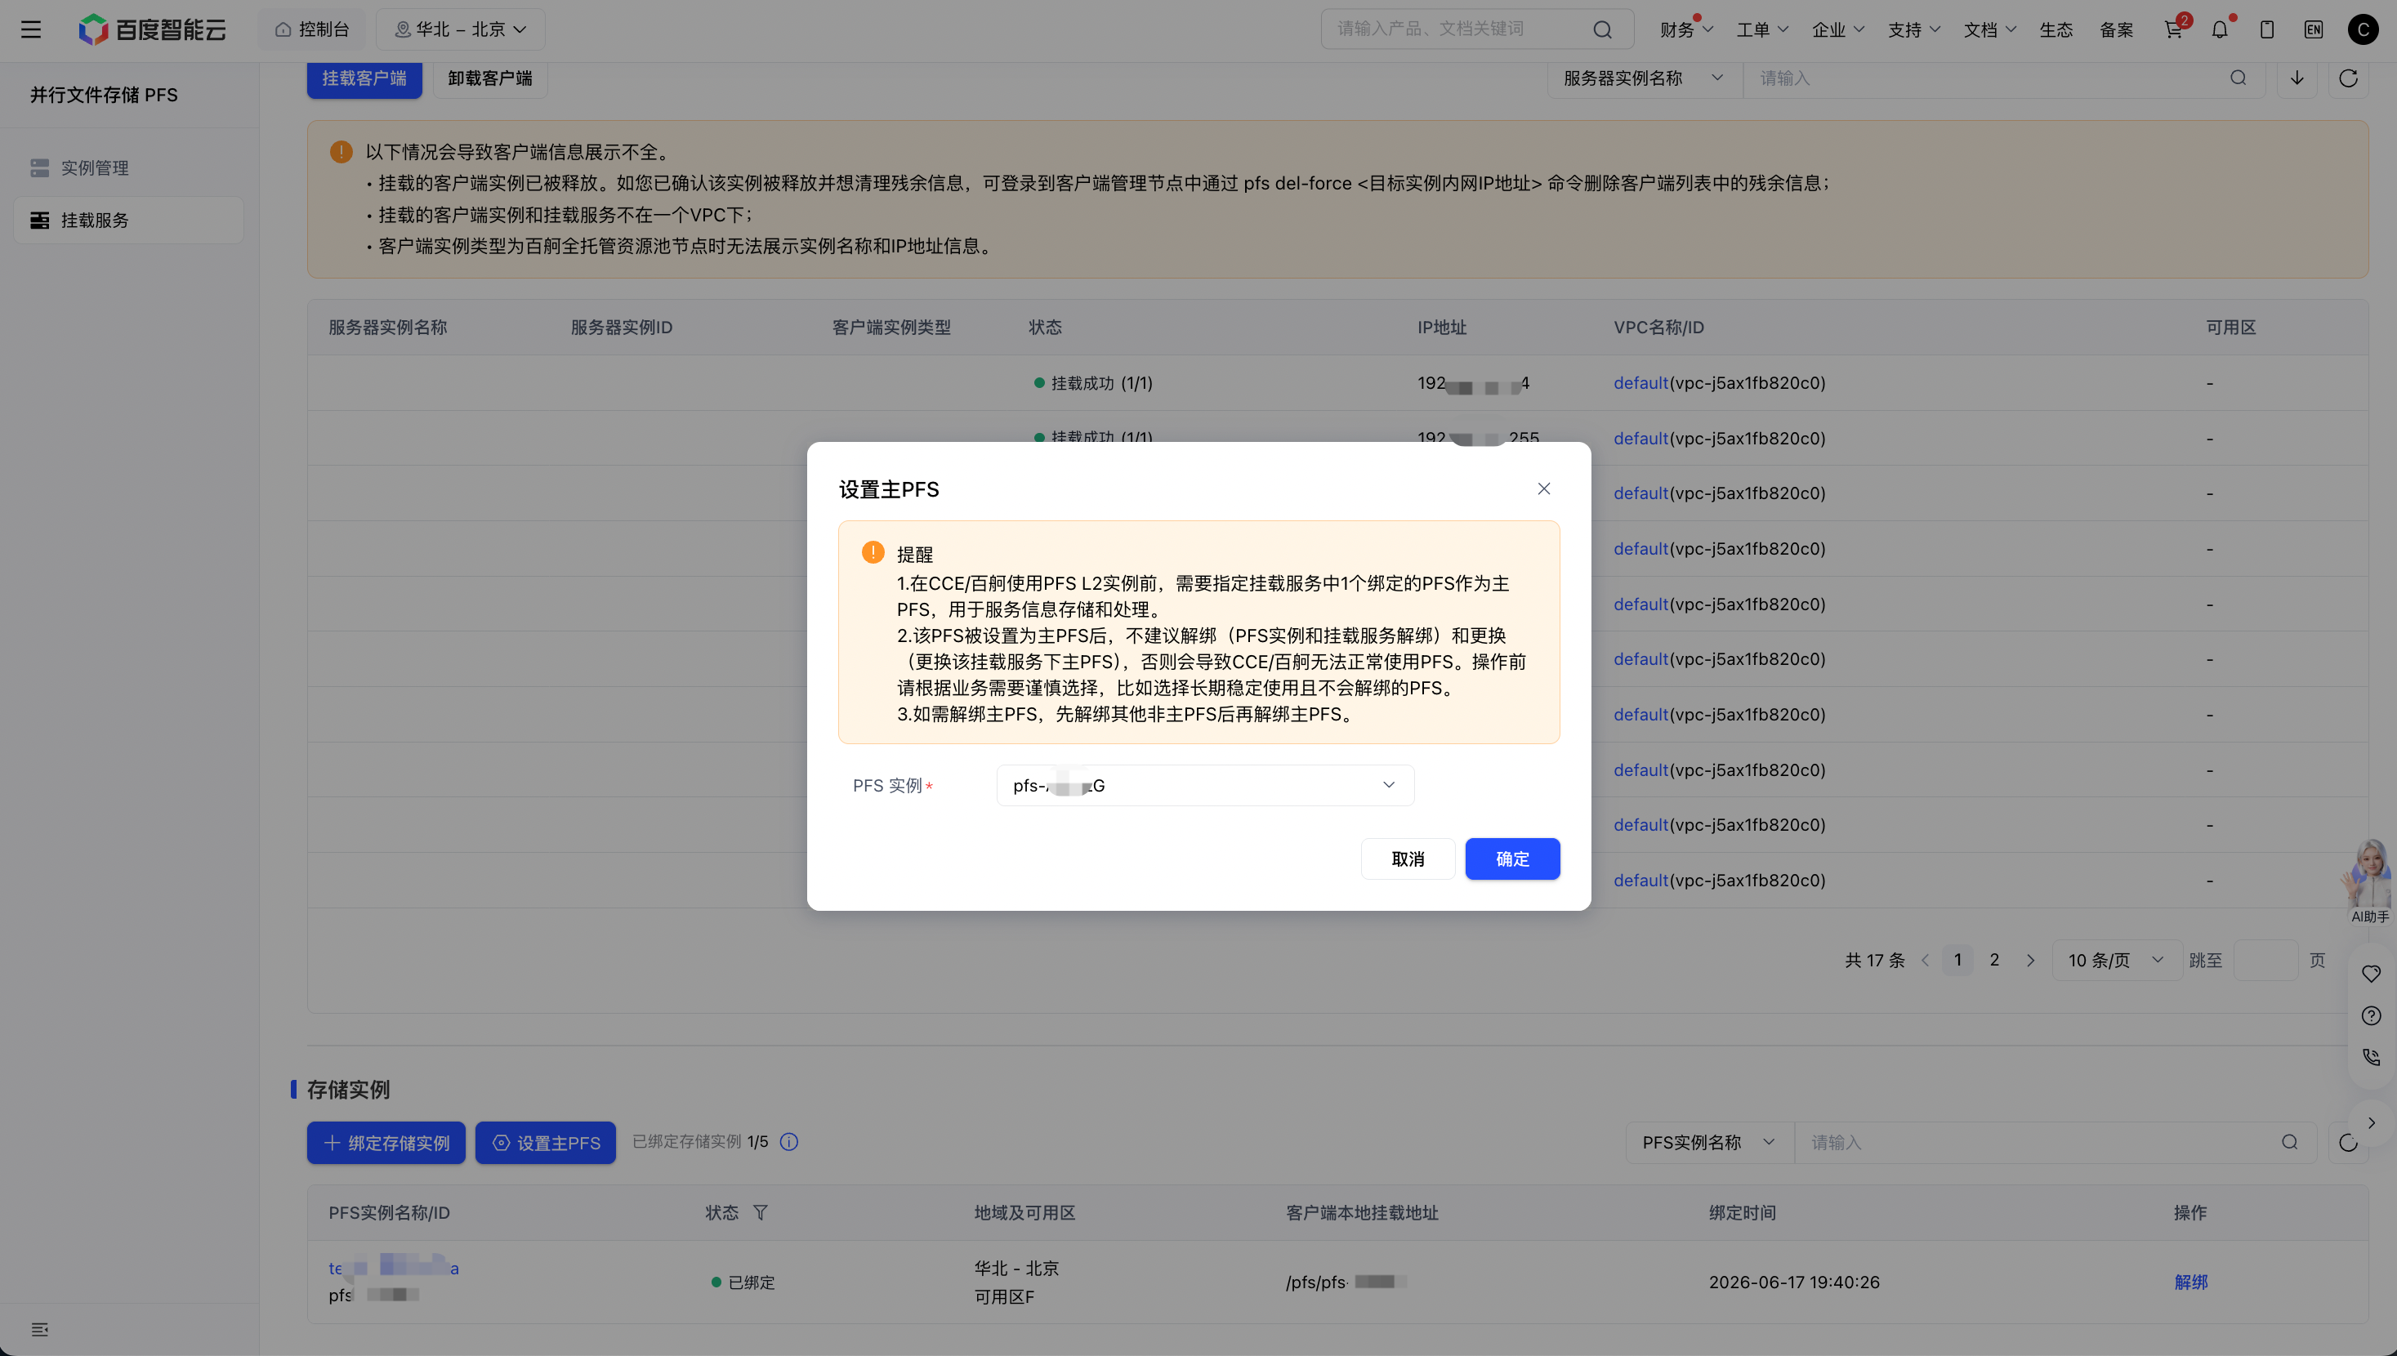Click the download arrow icon
The width and height of the screenshot is (2397, 1356).
pyautogui.click(x=2297, y=78)
